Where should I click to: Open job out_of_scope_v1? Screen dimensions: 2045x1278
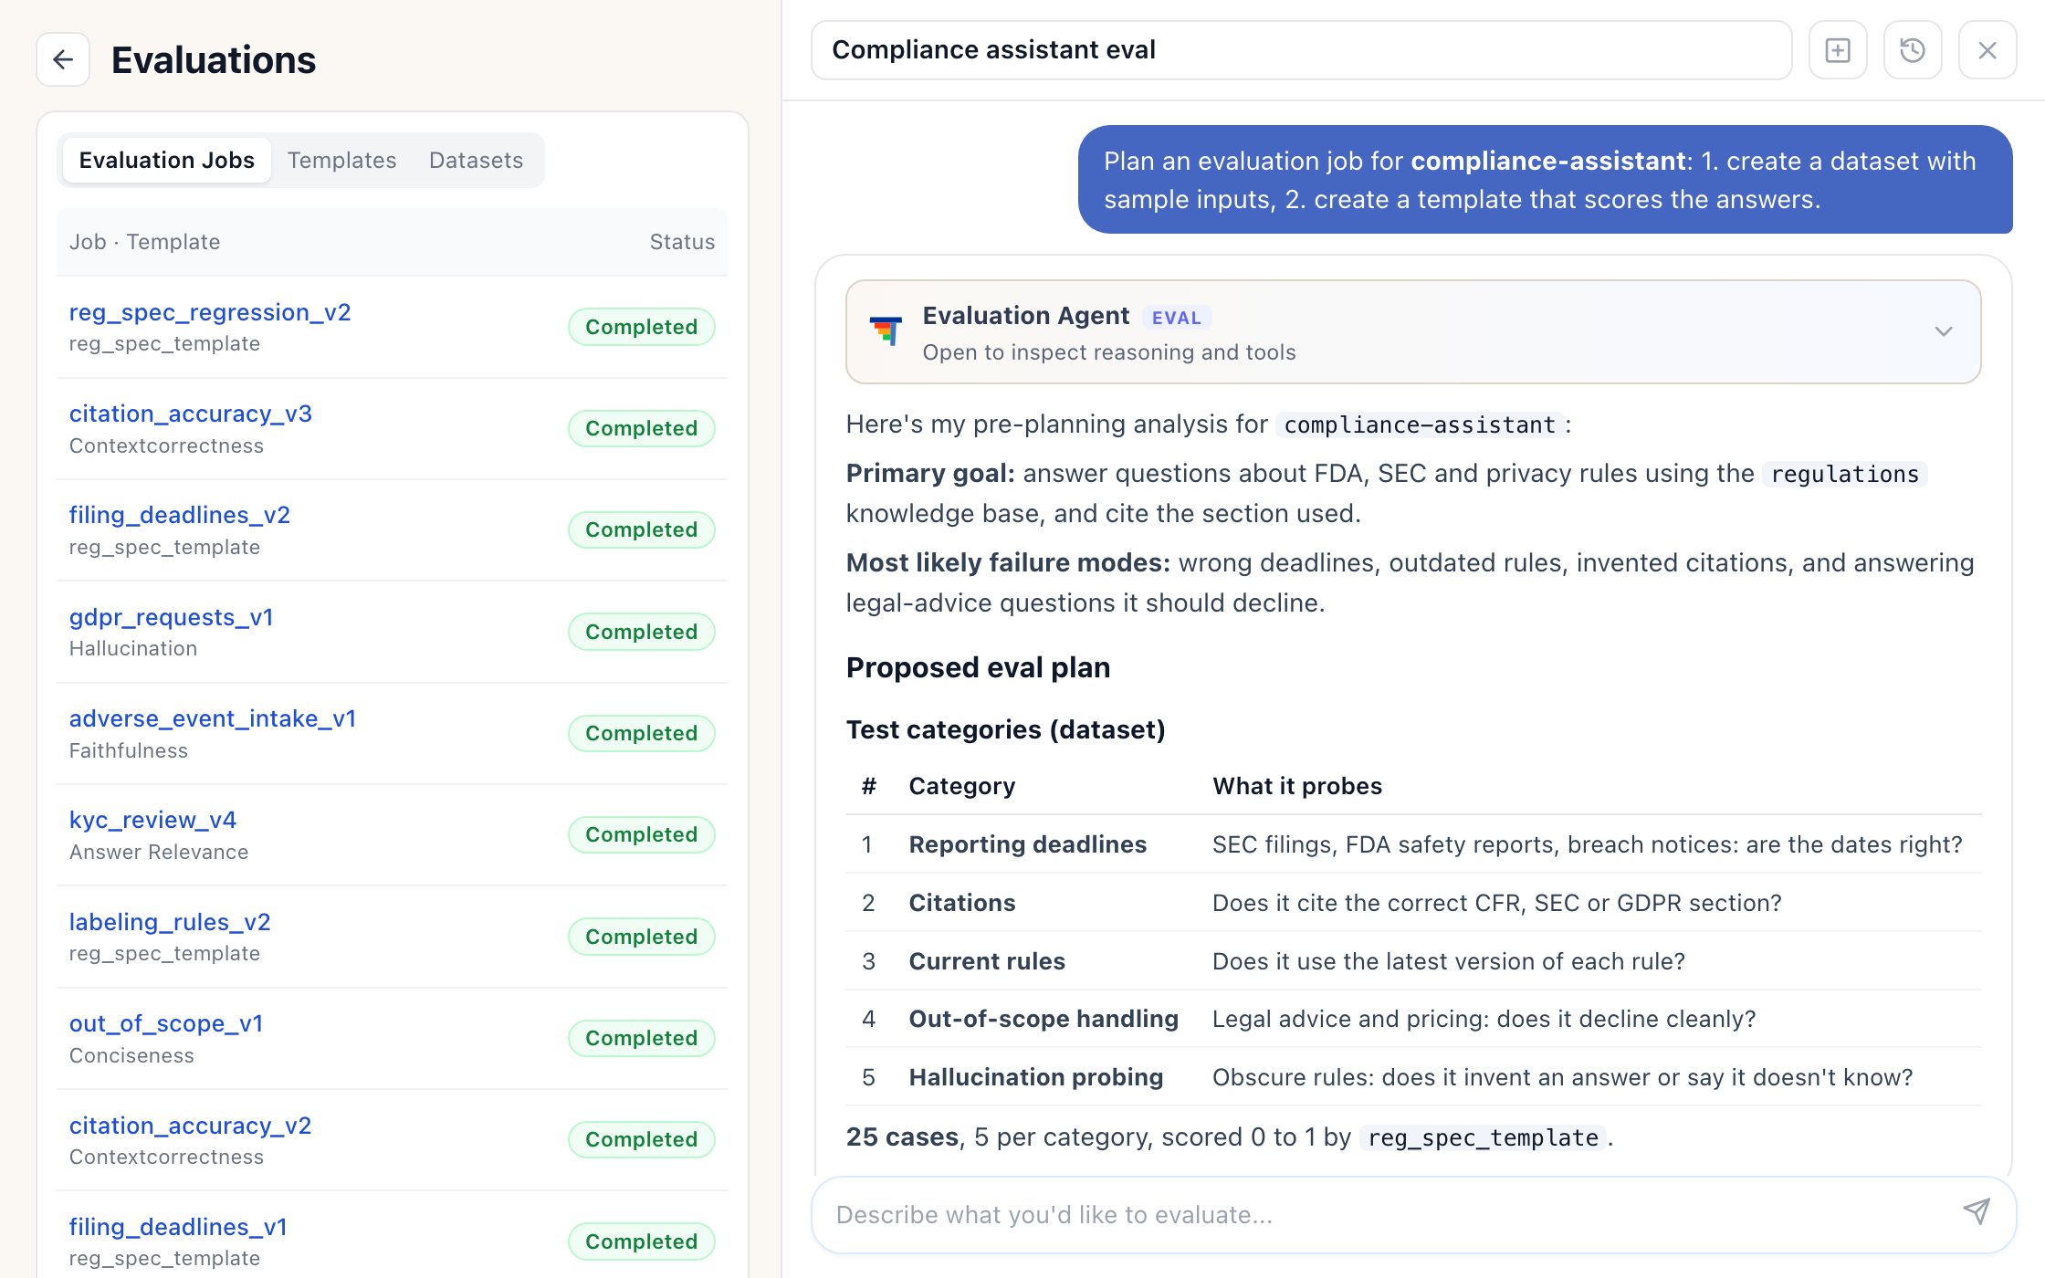[166, 1023]
